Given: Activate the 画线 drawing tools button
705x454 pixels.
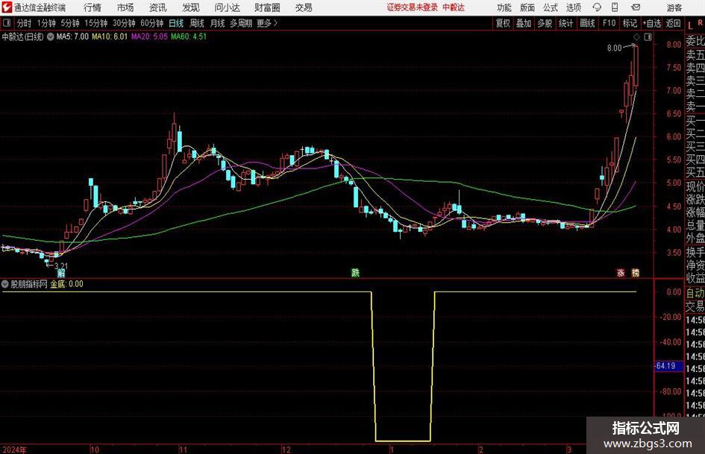Looking at the screenshot, I should 587,23.
